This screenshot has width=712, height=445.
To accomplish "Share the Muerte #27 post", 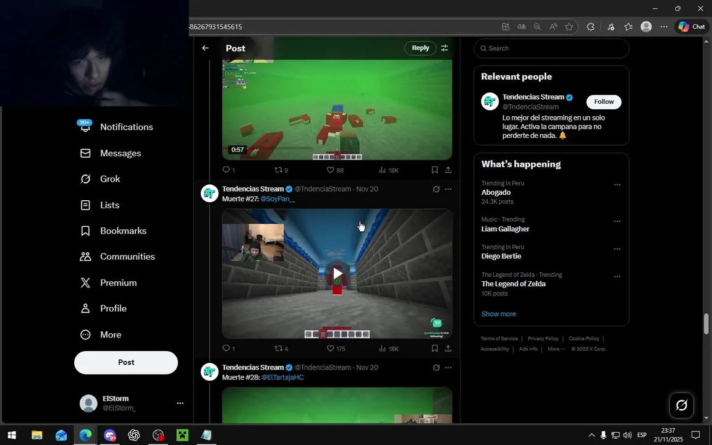I will tap(447, 349).
